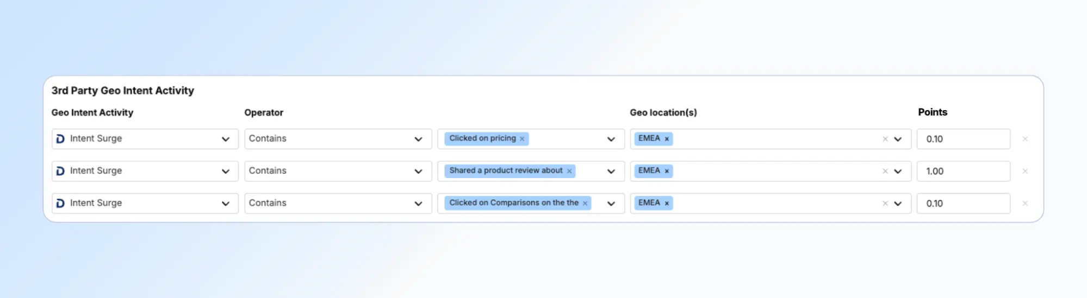1087x298 pixels.
Task: Delete the first intent activity row
Action: [x=1025, y=139]
